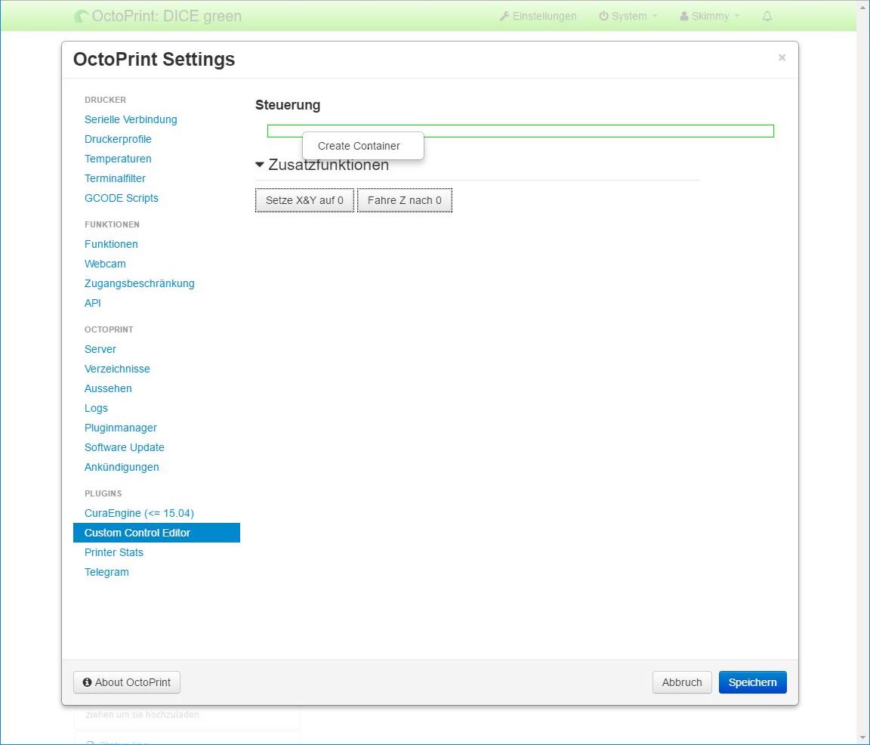Screen dimensions: 870x745
Task: Open Verzeichnisse settings
Action: 117,369
